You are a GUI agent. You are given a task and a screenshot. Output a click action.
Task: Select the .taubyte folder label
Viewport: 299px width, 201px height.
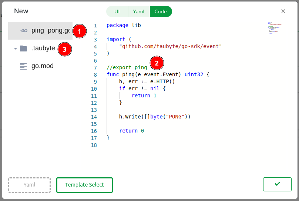pyautogui.click(x=43, y=48)
